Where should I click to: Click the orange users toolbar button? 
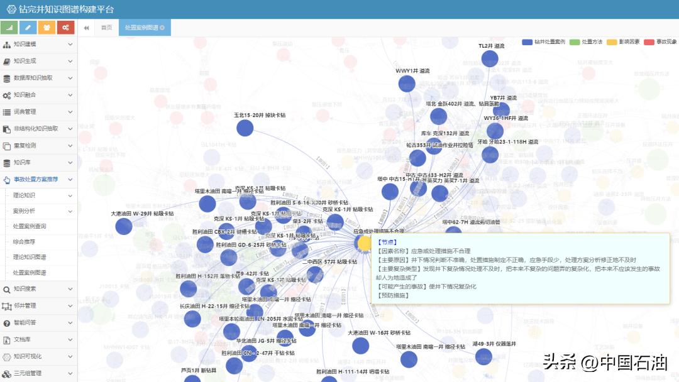(47, 27)
